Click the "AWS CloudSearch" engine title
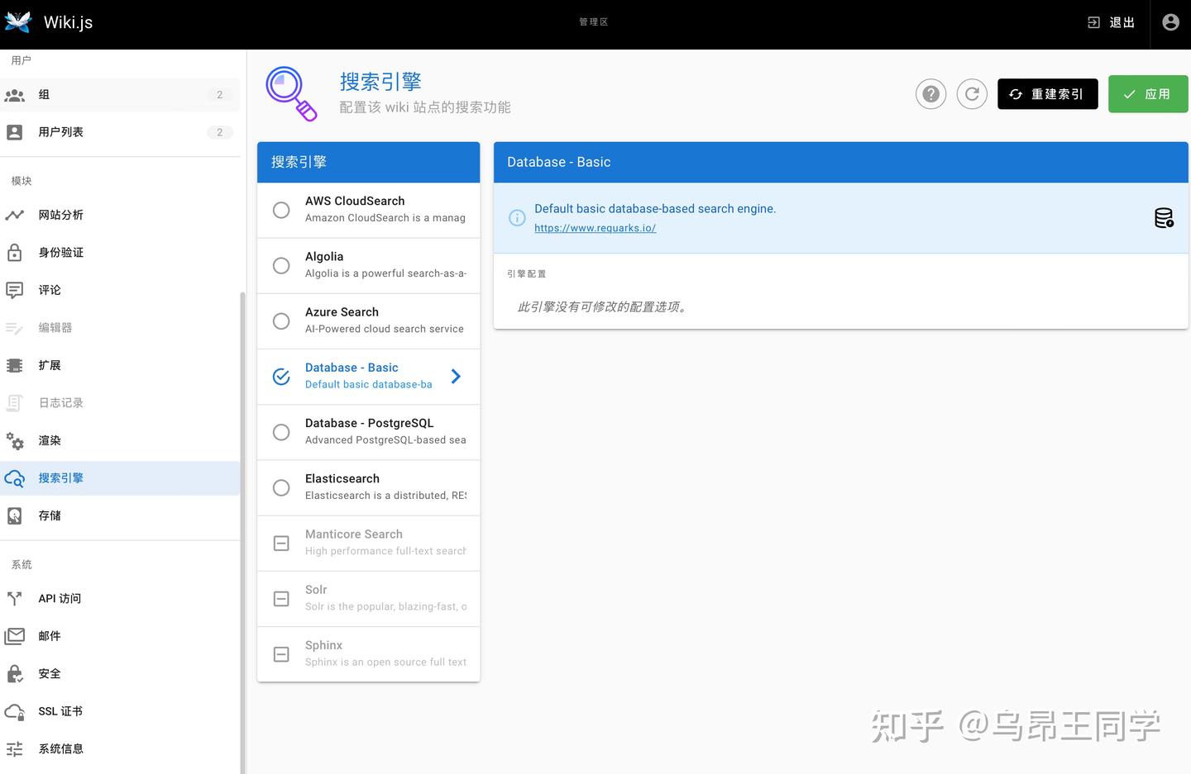 coord(355,201)
